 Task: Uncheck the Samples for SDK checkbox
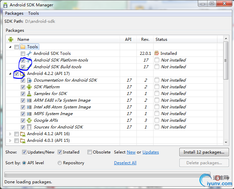(23, 94)
